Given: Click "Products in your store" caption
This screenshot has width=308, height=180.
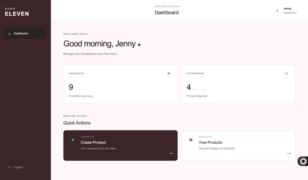Looking at the screenshot, I should (x=81, y=96).
